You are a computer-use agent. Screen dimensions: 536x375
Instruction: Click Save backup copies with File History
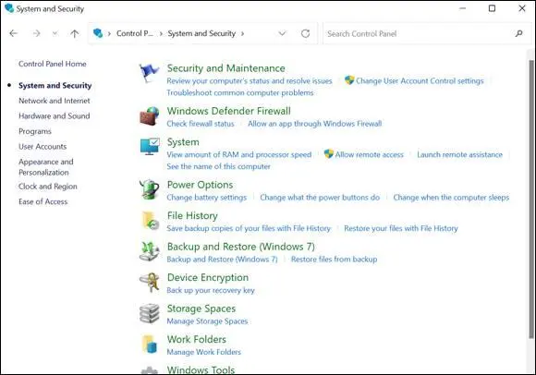pyautogui.click(x=249, y=228)
